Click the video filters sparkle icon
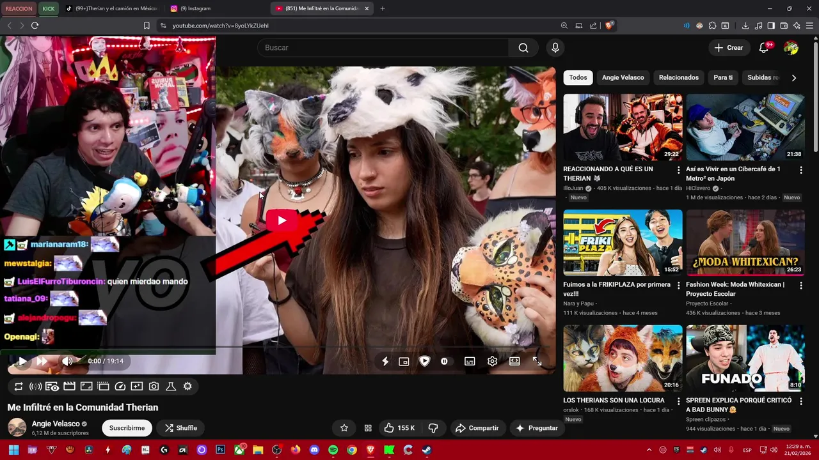819x460 pixels. pyautogui.click(x=137, y=387)
